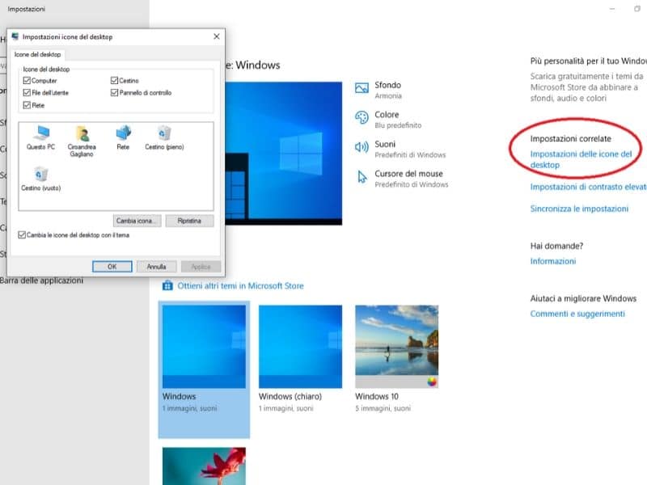Confirm dialog with OK button
647x485 pixels.
point(112,267)
